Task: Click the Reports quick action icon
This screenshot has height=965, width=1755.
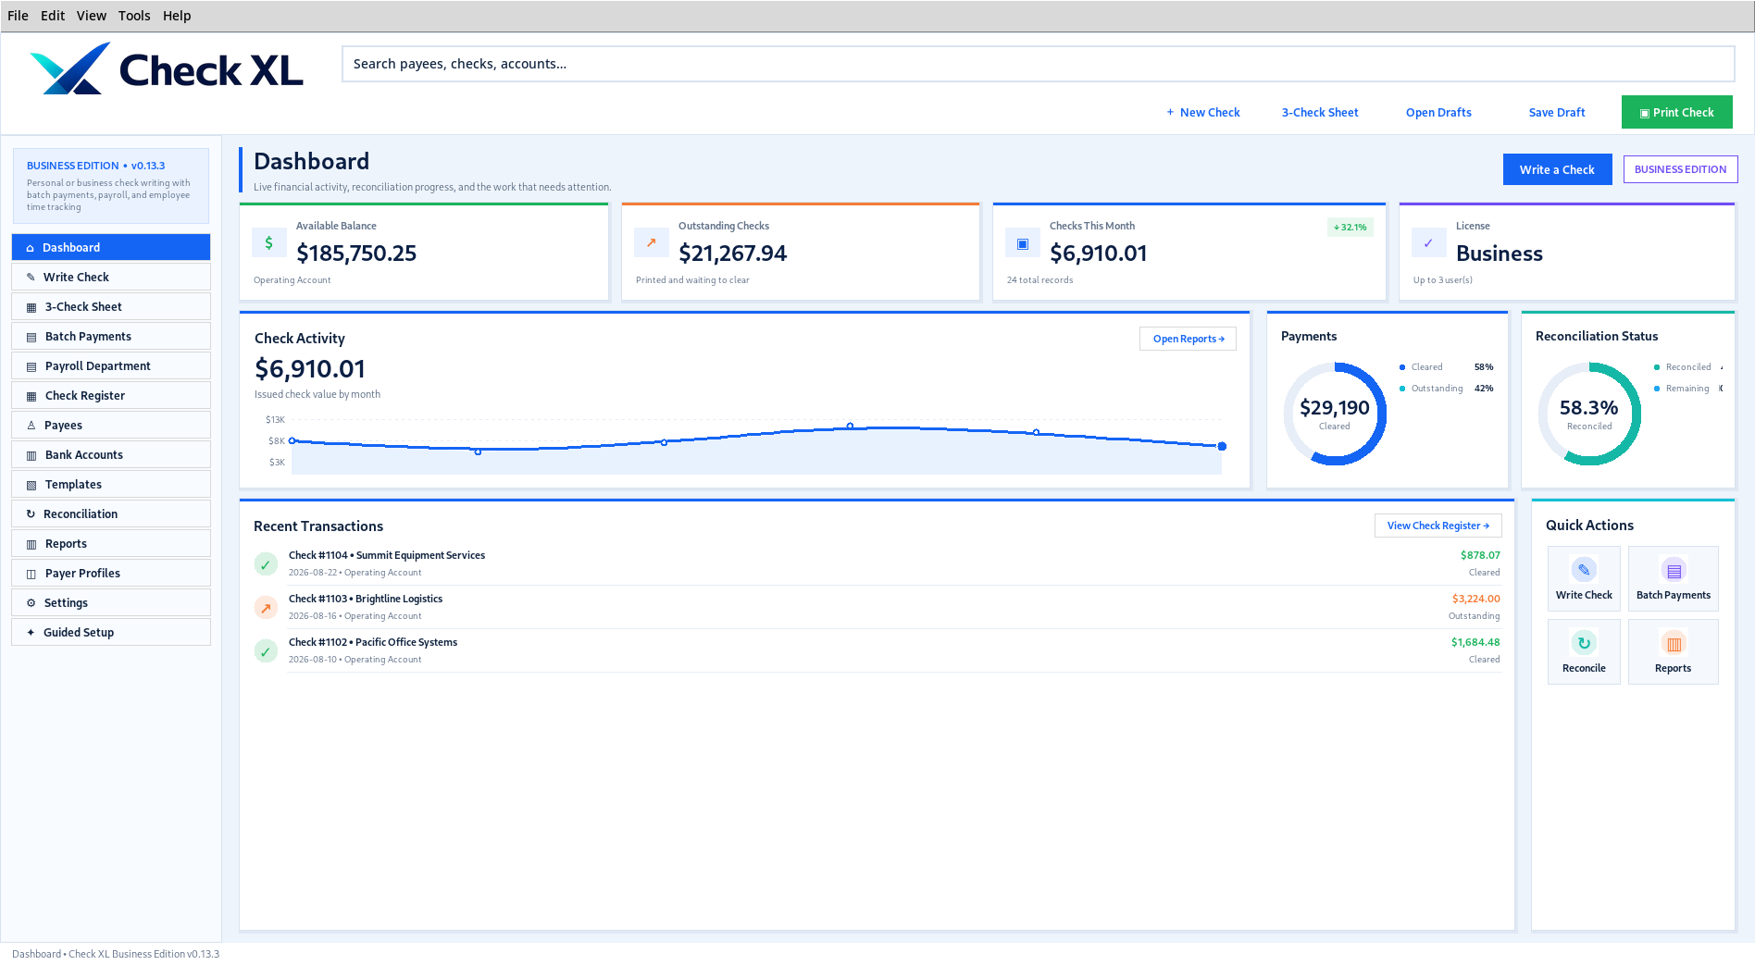Action: pyautogui.click(x=1674, y=643)
